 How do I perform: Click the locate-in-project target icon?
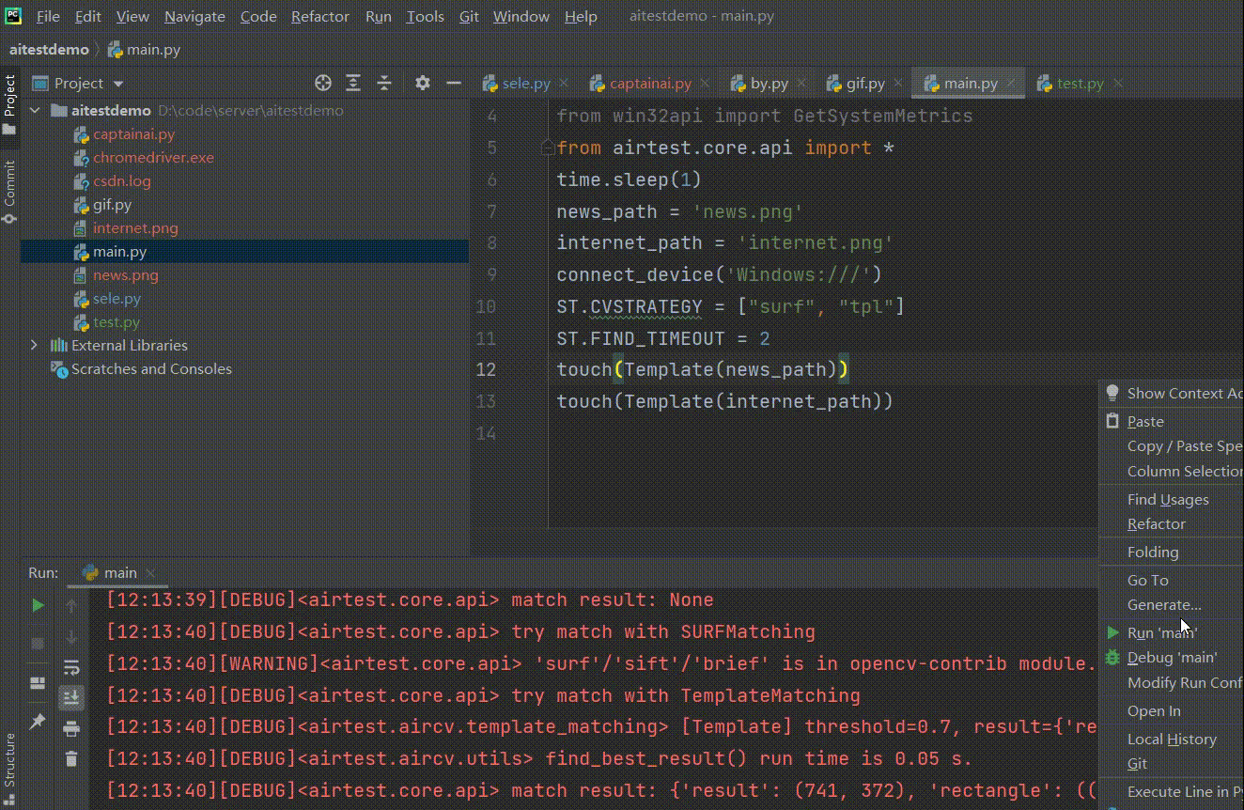[323, 83]
